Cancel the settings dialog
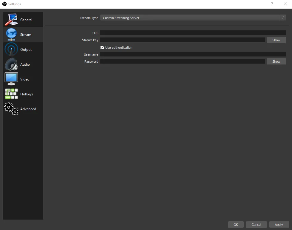The image size is (292, 230). [x=256, y=225]
